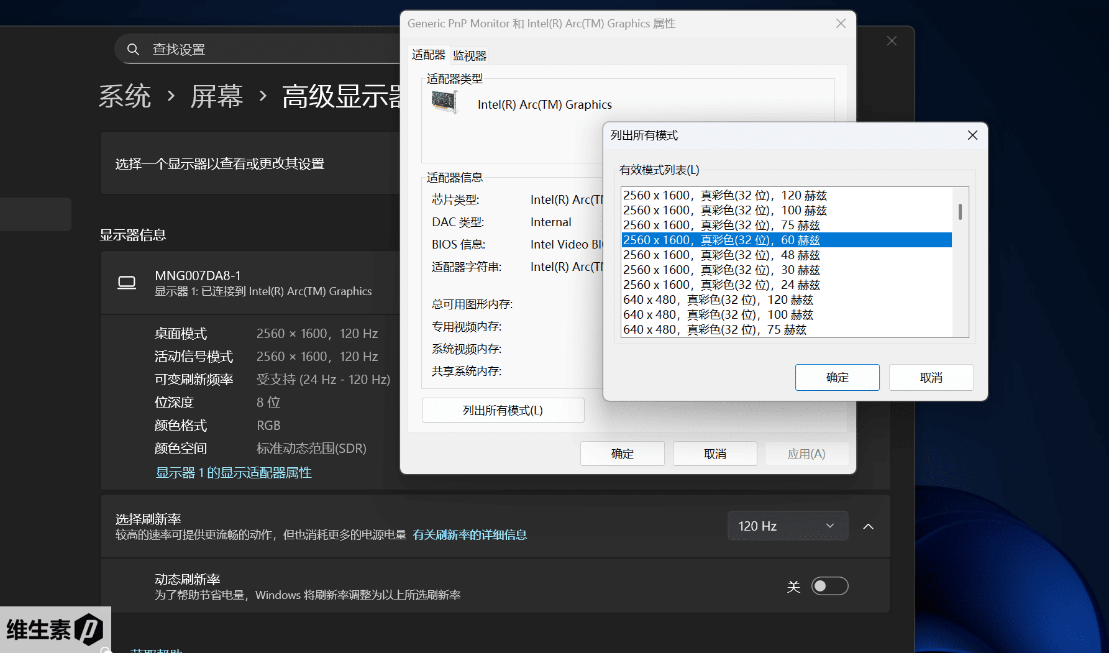Enable the 动态刷新率 toggle switch

[x=829, y=585]
